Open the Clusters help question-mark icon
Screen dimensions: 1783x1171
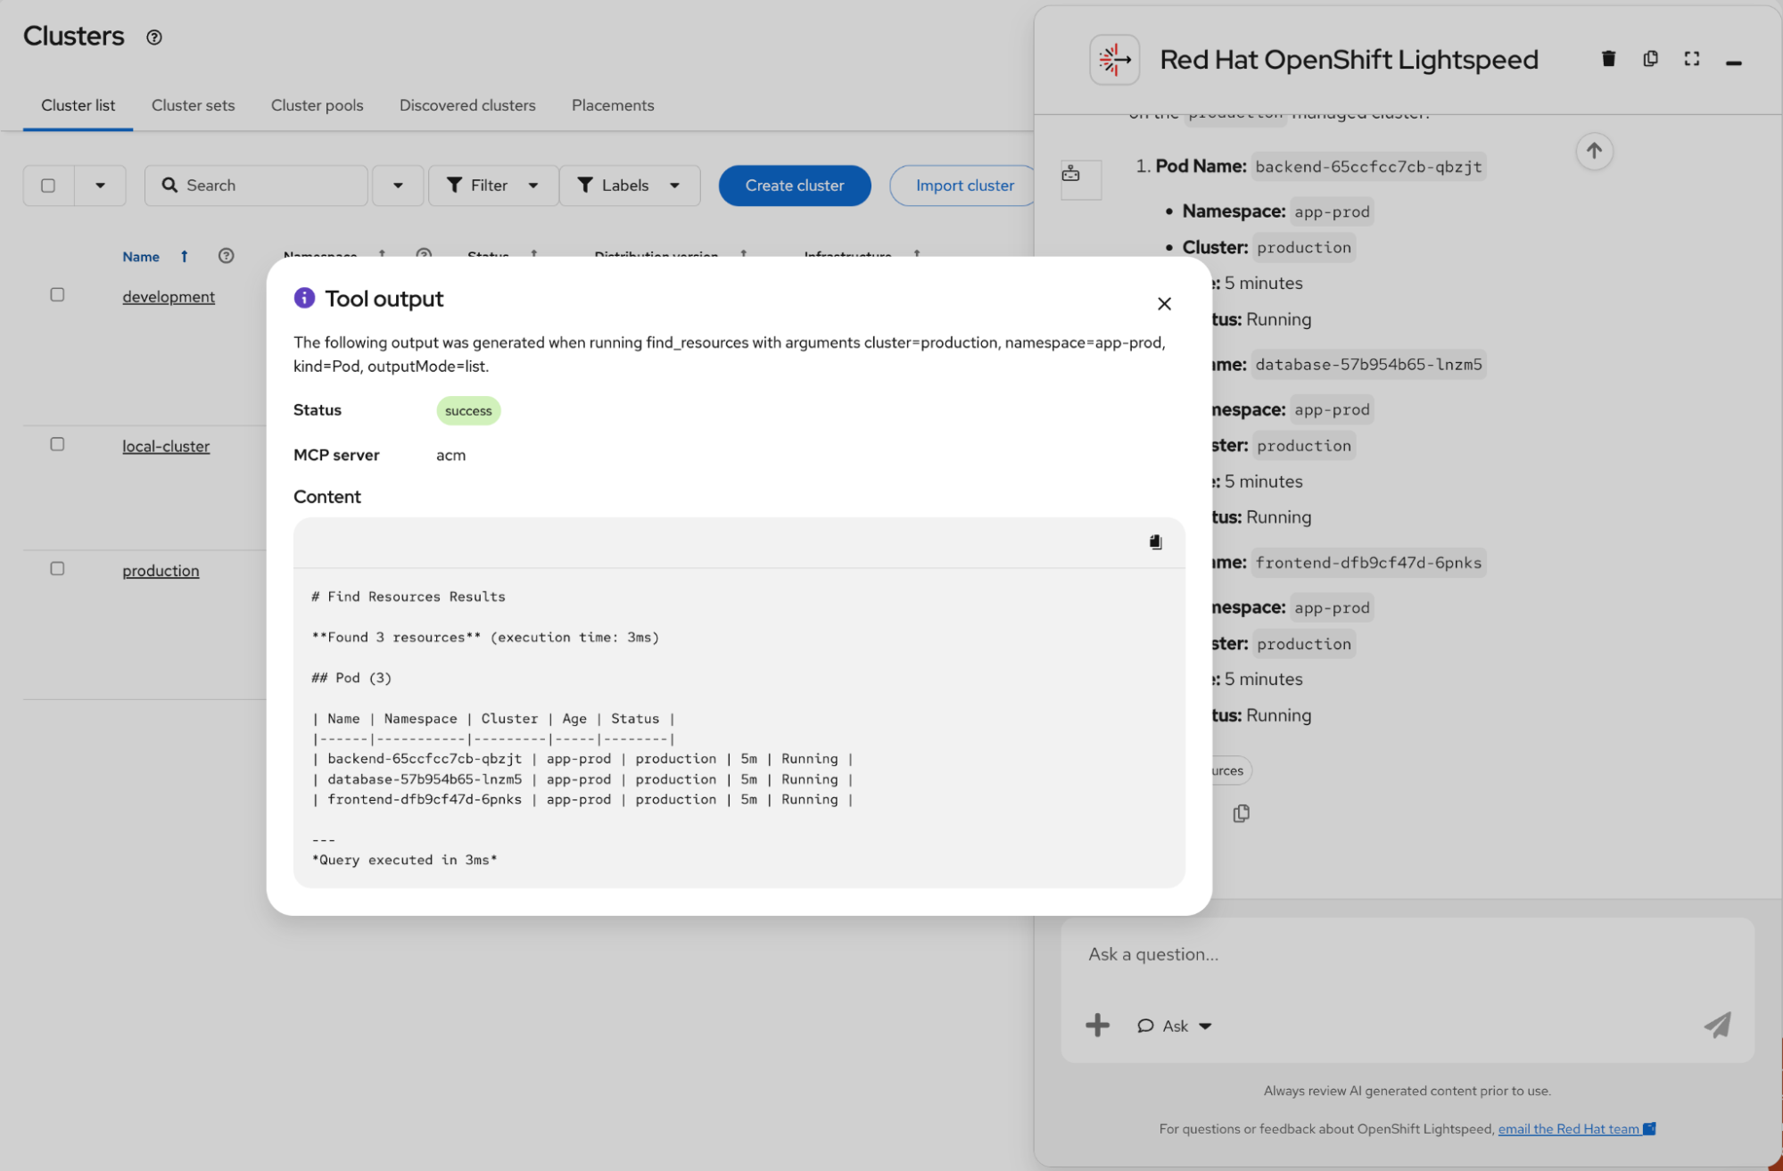point(154,37)
